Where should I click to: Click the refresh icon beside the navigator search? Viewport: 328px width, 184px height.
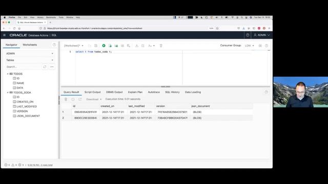(45, 67)
